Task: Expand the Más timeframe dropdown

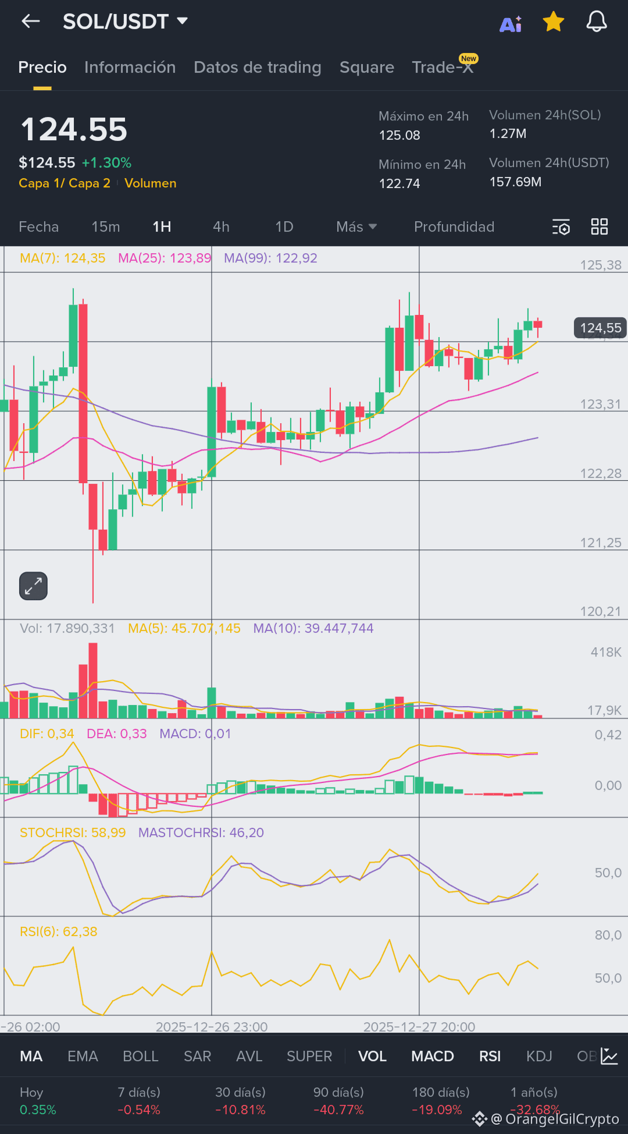Action: point(356,226)
